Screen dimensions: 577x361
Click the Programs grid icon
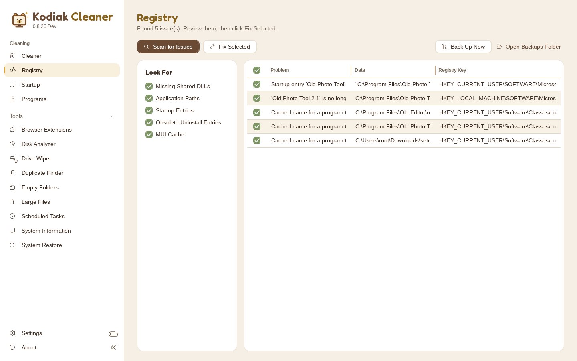click(12, 99)
